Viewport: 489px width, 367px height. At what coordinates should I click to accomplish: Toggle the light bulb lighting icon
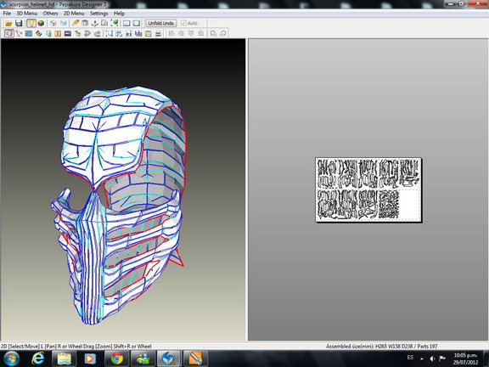tap(31, 23)
